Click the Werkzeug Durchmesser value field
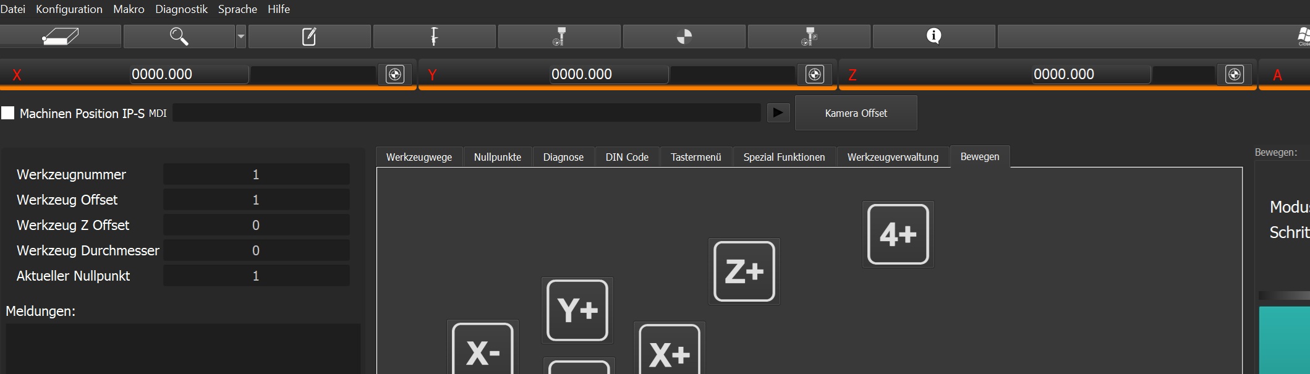 point(256,250)
